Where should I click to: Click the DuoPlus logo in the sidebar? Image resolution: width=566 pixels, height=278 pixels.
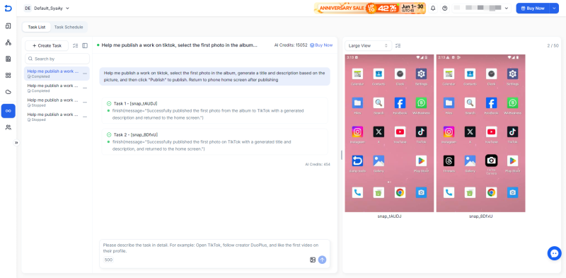(8, 8)
